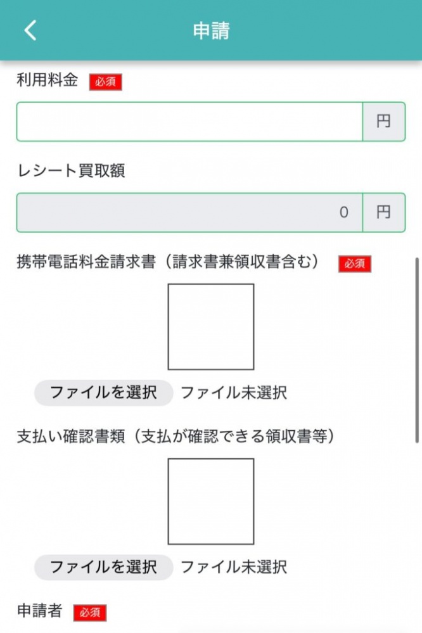This screenshot has height=633, width=422.
Task: Click the 円 suffix beside 利用料金 field
Action: (383, 122)
